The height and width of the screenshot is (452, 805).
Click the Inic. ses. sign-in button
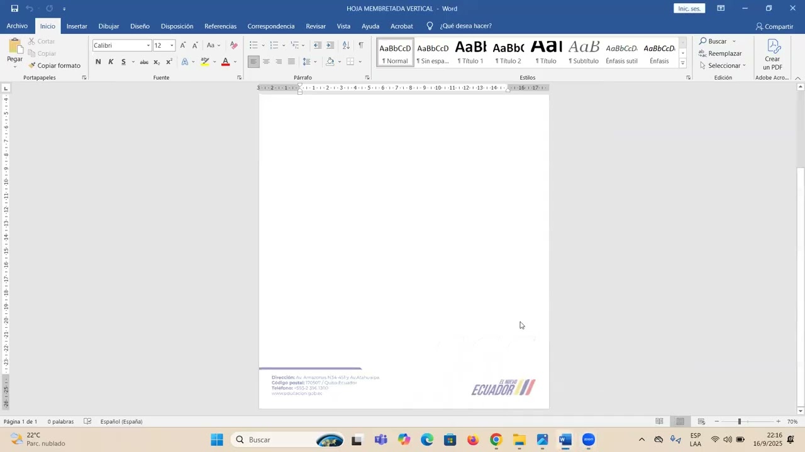pyautogui.click(x=689, y=9)
